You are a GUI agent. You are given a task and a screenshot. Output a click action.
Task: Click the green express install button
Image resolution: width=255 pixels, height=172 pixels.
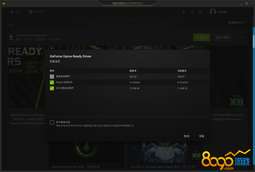click(201, 37)
